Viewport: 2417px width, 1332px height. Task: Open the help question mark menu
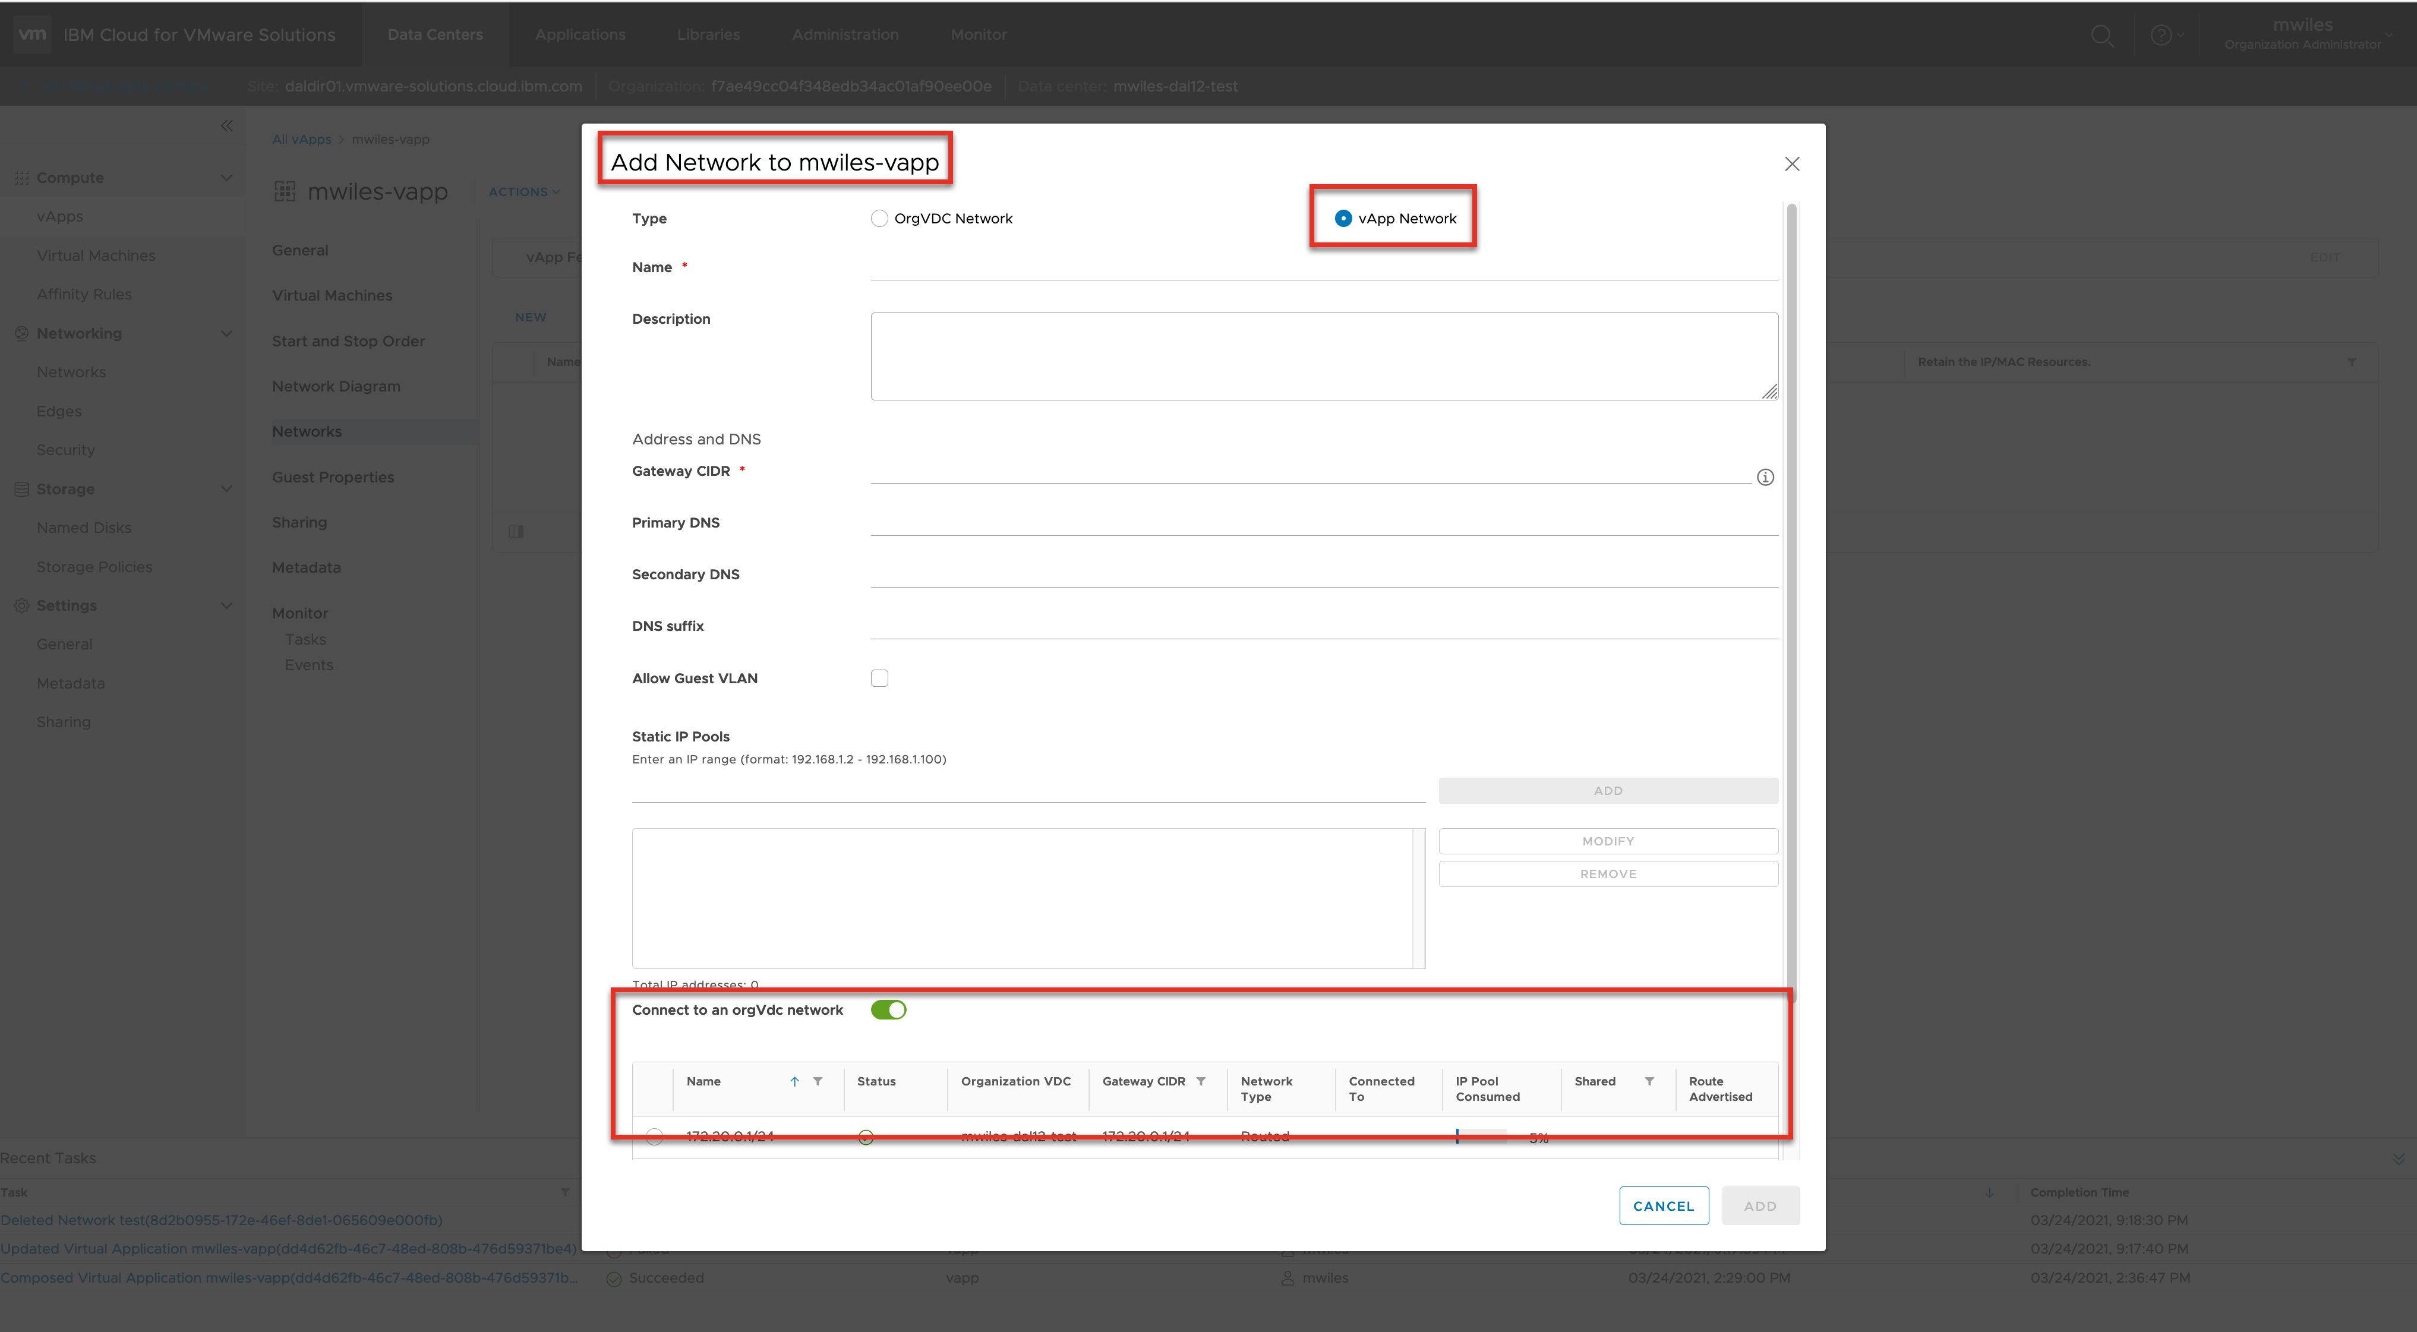pyautogui.click(x=2162, y=36)
